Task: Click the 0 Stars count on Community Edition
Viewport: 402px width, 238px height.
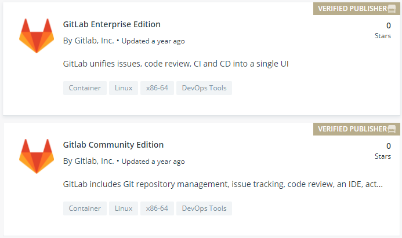Action: tap(383, 151)
